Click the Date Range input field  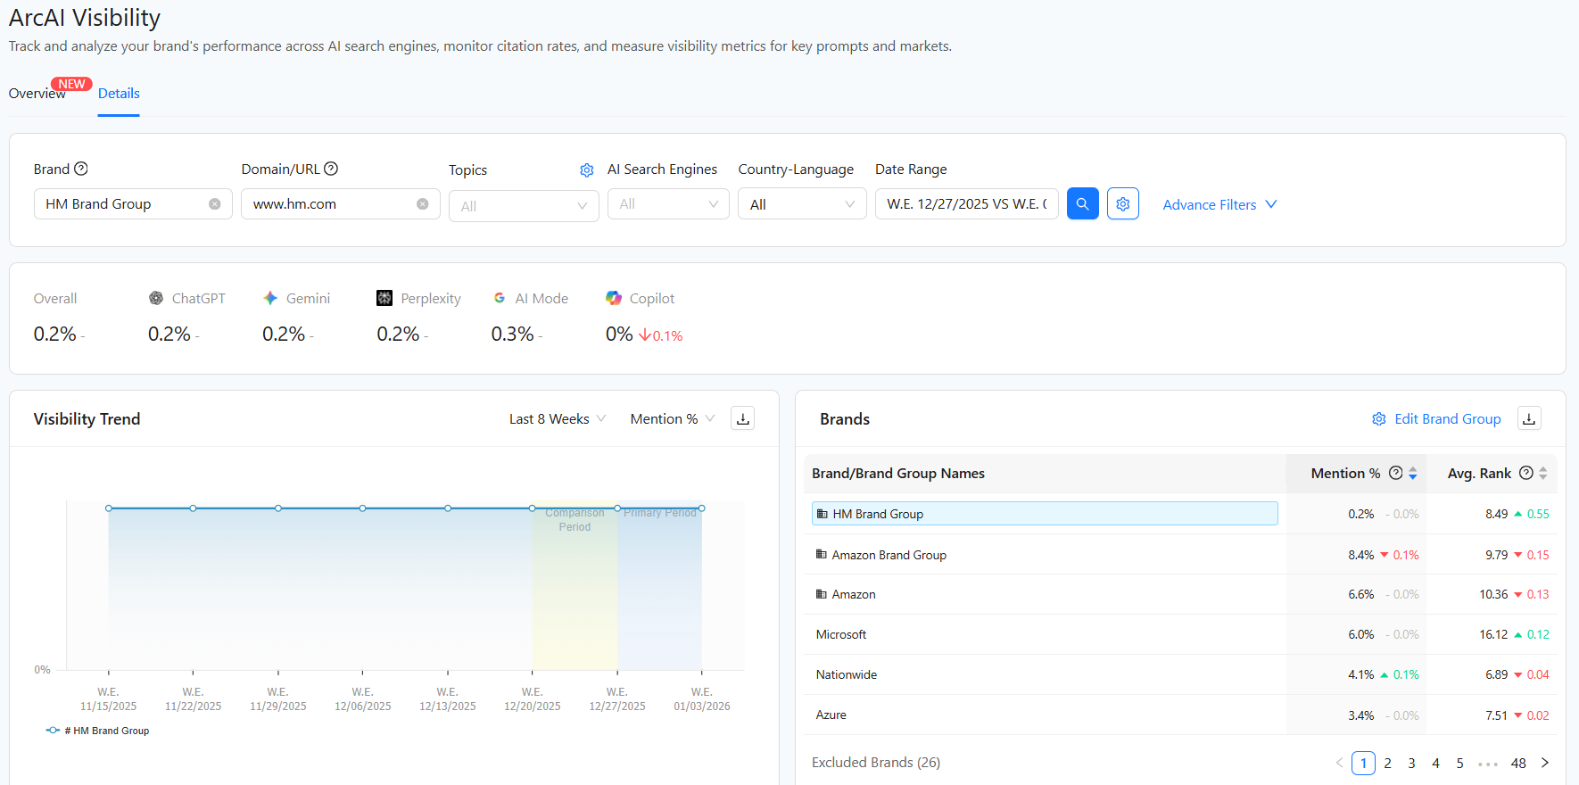[x=966, y=204]
